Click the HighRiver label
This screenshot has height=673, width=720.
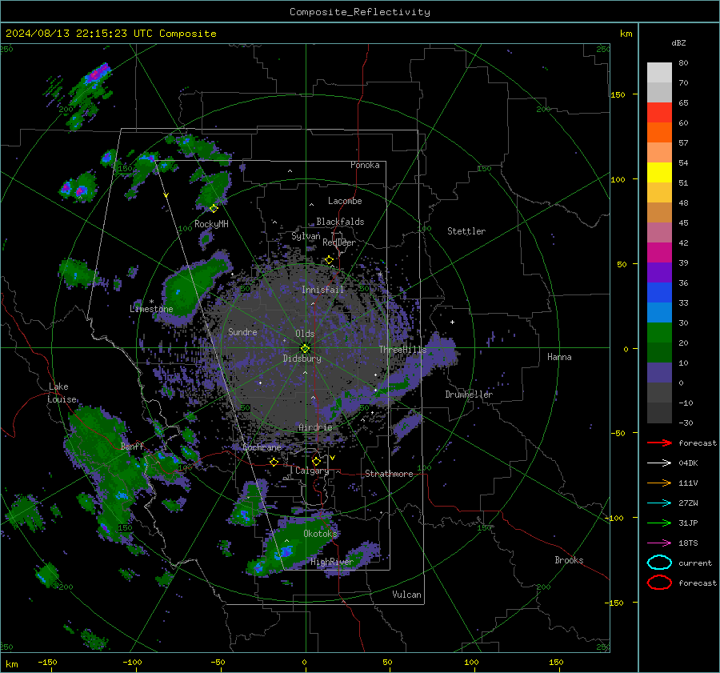click(331, 562)
